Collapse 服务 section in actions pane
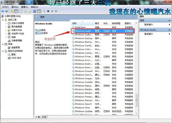Viewport: 172px width, 123px height. 169,20
